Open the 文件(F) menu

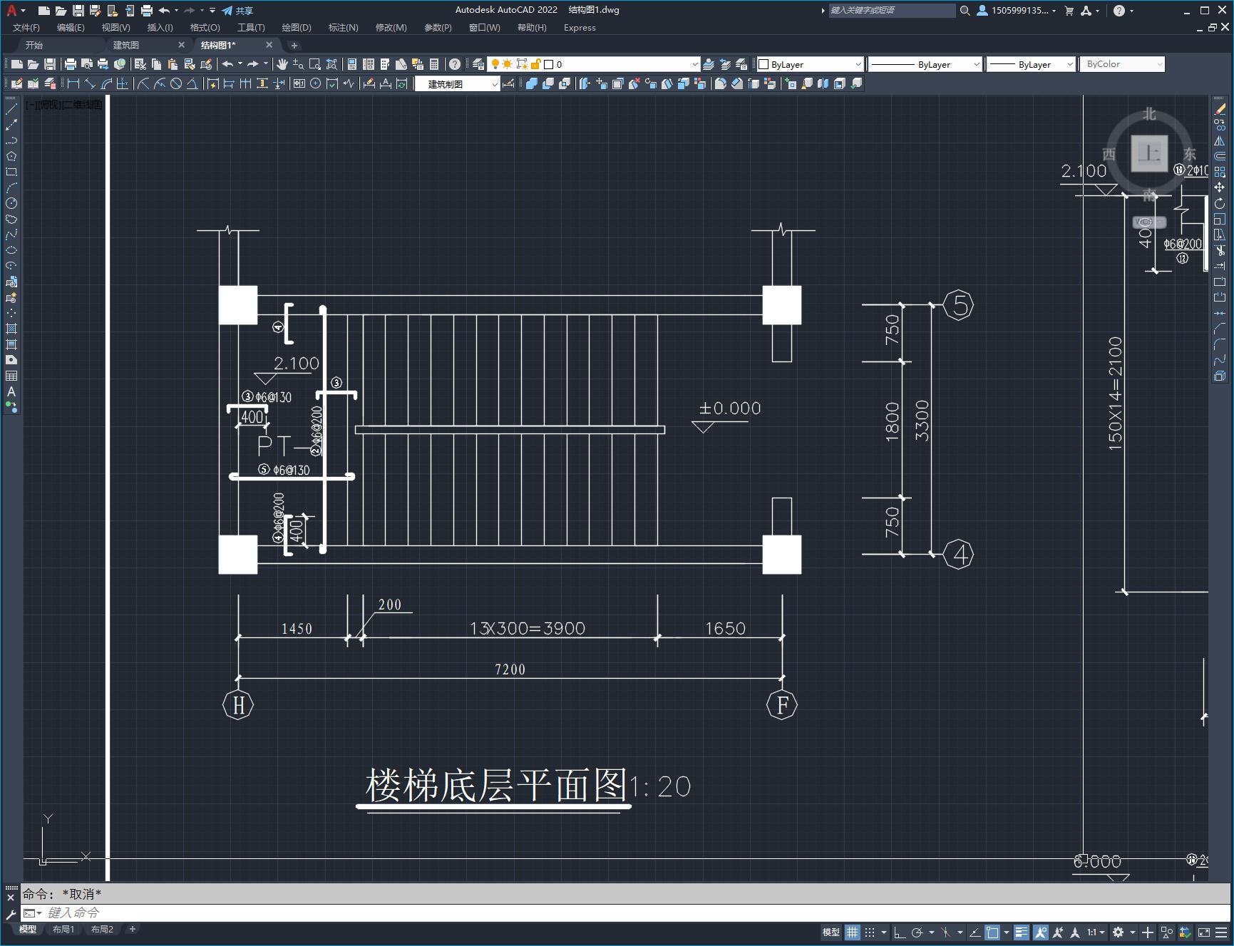[26, 28]
